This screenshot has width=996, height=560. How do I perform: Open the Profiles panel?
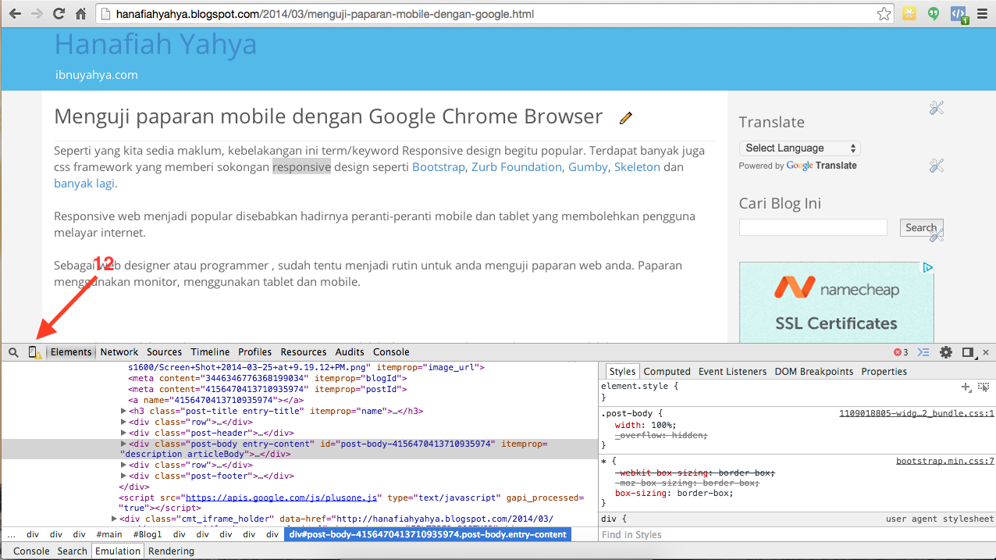point(255,352)
